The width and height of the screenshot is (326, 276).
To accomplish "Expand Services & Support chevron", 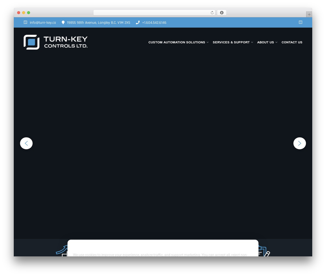I will 252,42.
